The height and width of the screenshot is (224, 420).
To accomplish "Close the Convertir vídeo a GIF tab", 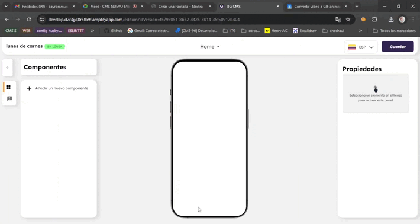I will click(x=346, y=6).
